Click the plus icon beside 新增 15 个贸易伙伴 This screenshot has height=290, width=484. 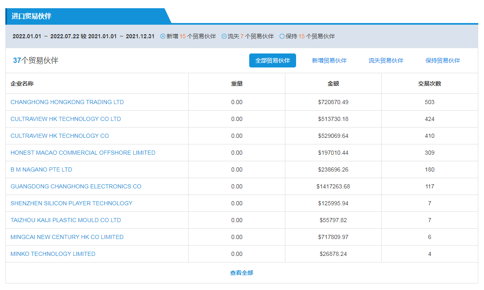coord(163,37)
